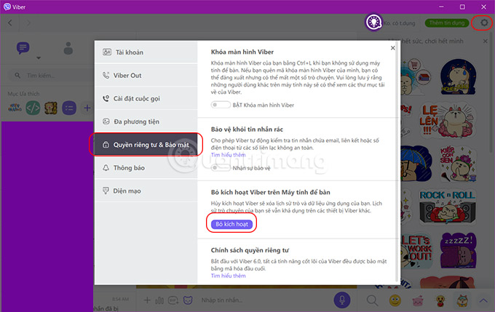Go forward with the right arrow

(x=28, y=23)
